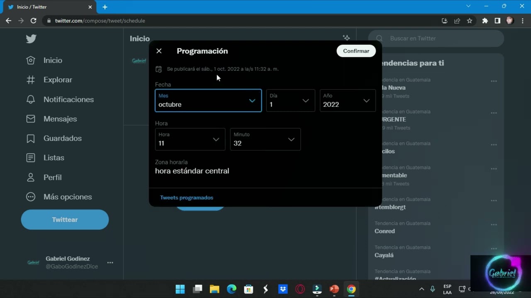Open Chrome tab search chevron

(468, 6)
